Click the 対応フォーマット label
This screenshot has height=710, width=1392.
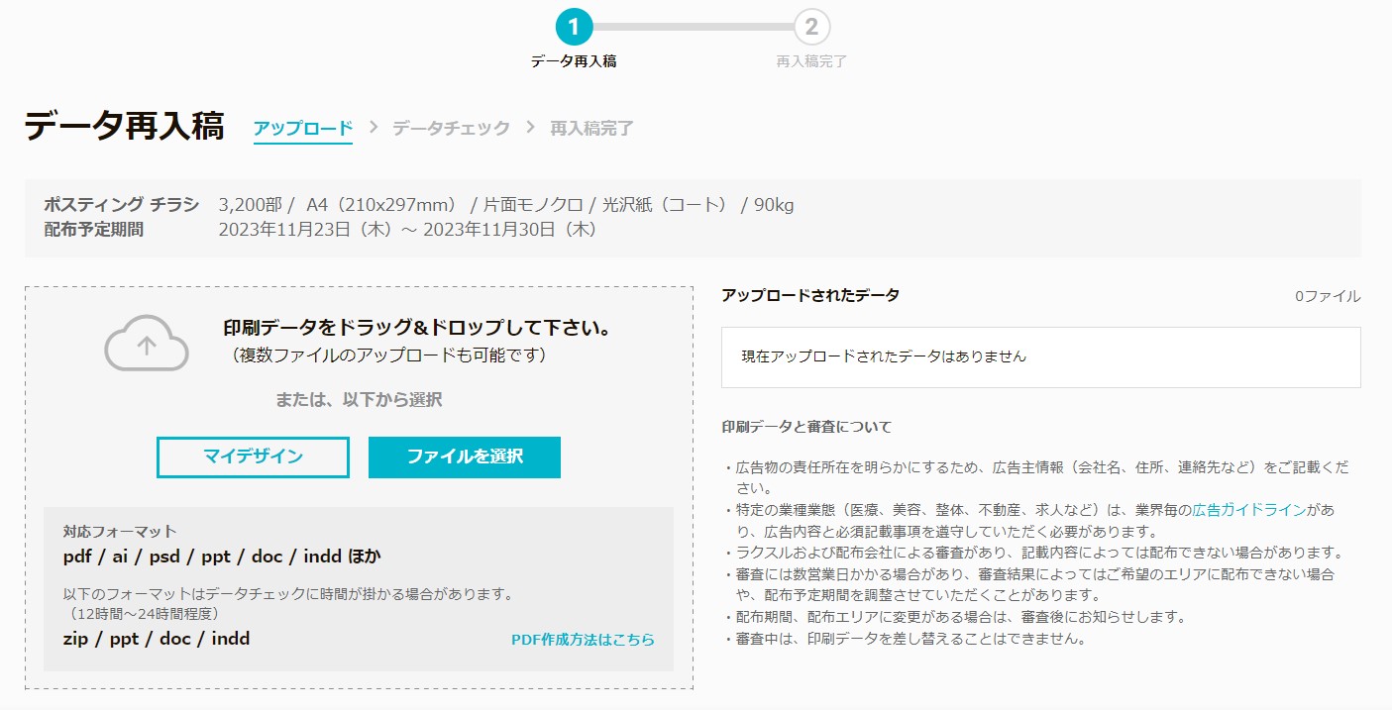click(x=120, y=532)
